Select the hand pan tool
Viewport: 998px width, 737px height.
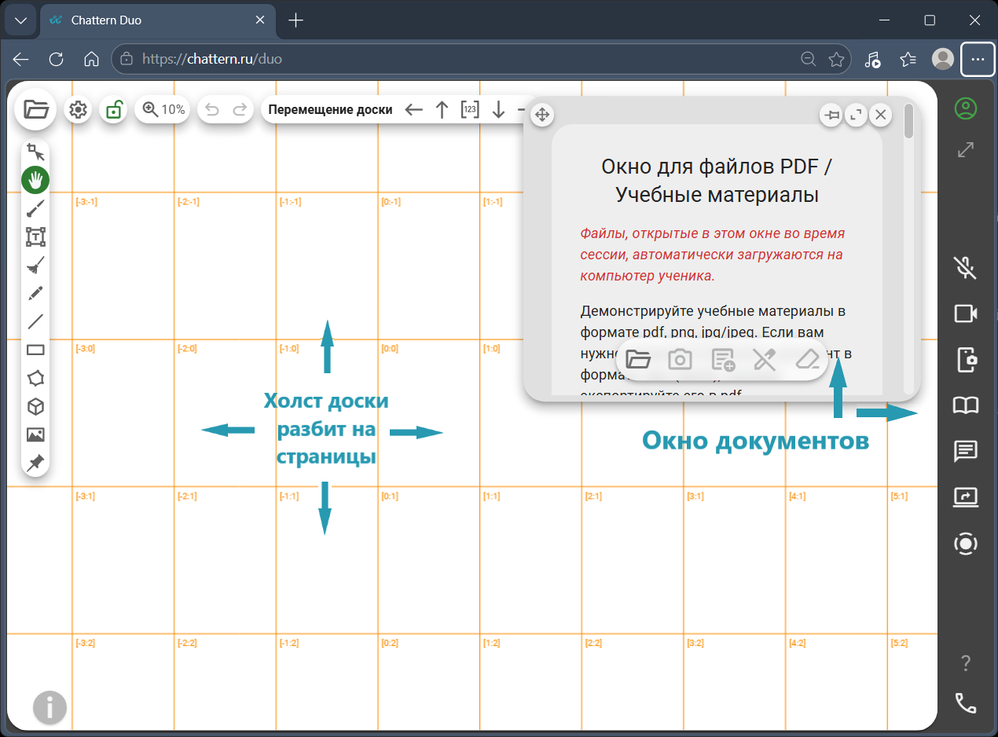tap(35, 180)
